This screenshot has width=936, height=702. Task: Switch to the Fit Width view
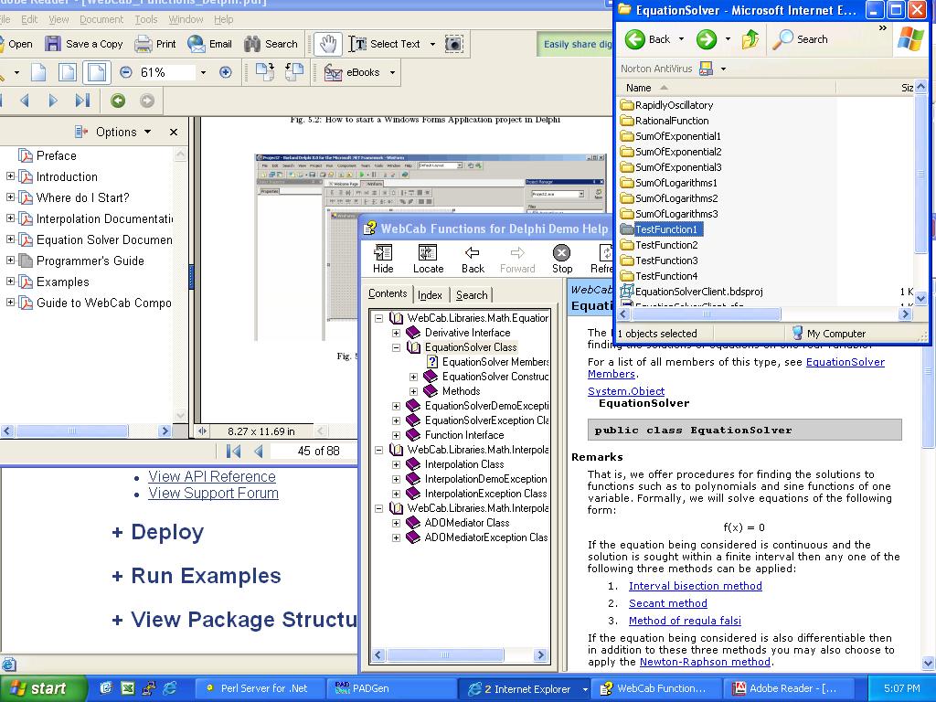[97, 72]
